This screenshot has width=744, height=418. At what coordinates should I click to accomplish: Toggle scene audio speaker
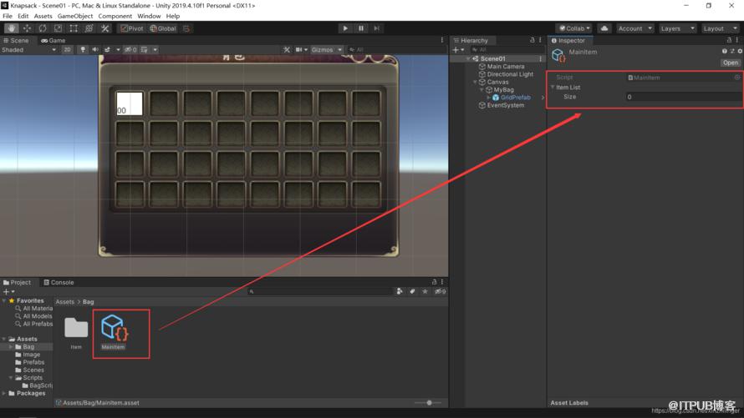tap(95, 50)
